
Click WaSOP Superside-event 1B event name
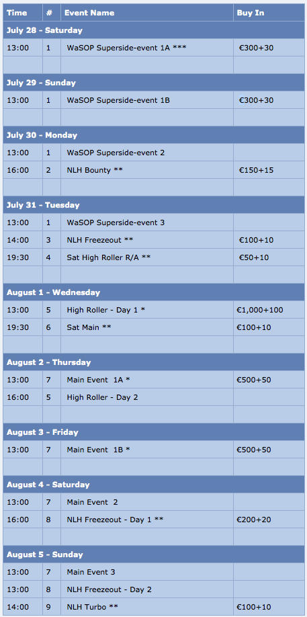pos(118,100)
